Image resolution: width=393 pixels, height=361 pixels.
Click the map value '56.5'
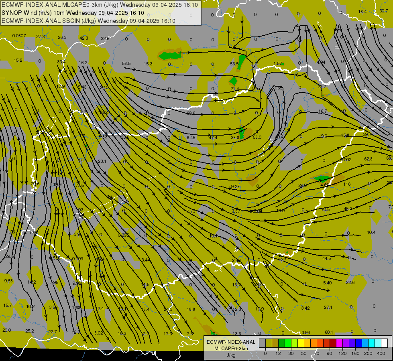(x=234, y=64)
